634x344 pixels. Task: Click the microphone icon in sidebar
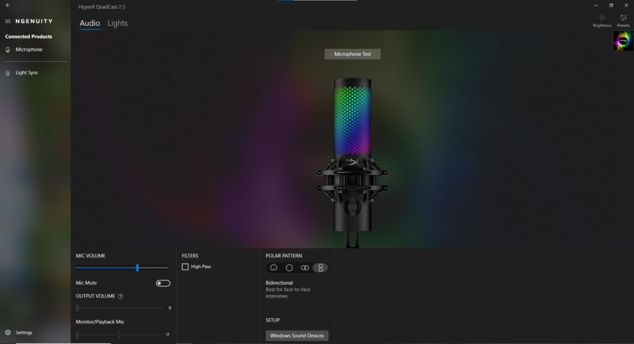coord(7,49)
